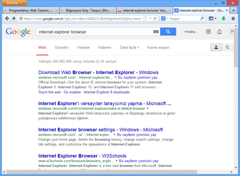
Task: Open downloads via the green arrow
Action: [224, 19]
